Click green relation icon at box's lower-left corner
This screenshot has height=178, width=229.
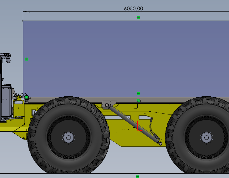(x=26, y=97)
